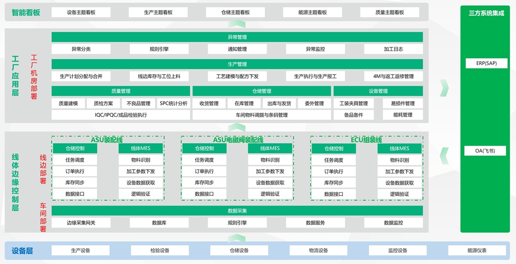Click 边缘采集网关 in the 数据采集 row

(81, 223)
